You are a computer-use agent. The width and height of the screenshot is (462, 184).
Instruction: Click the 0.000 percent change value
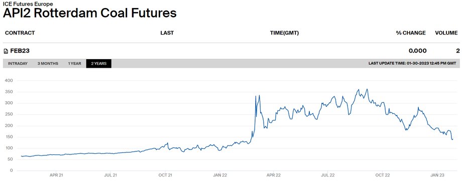click(417, 51)
